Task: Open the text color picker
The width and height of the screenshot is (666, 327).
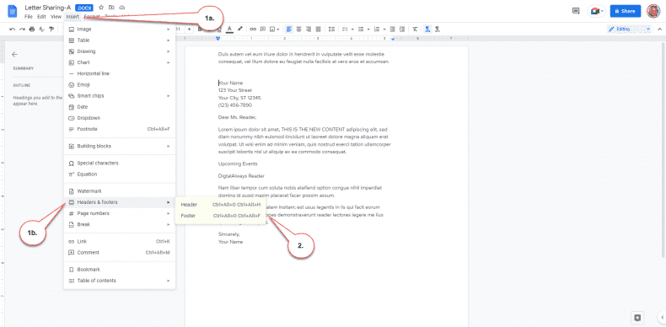Action: (x=229, y=29)
